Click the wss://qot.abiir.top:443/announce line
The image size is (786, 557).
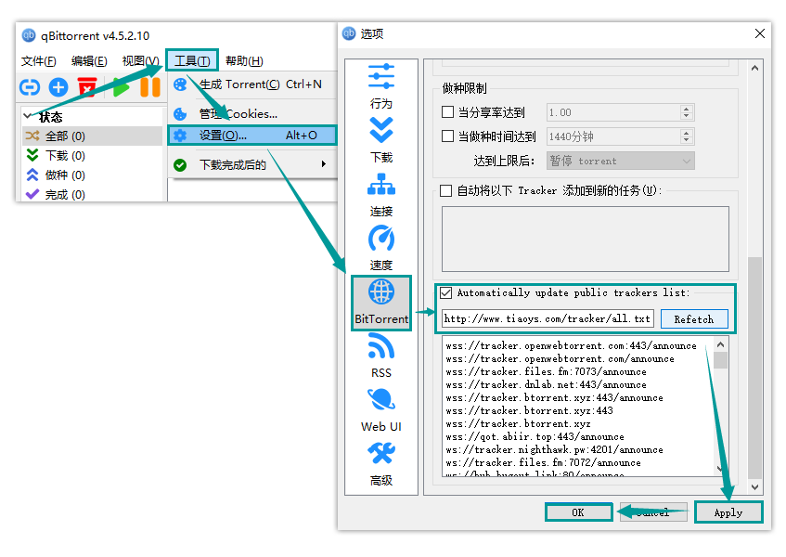pos(535,436)
